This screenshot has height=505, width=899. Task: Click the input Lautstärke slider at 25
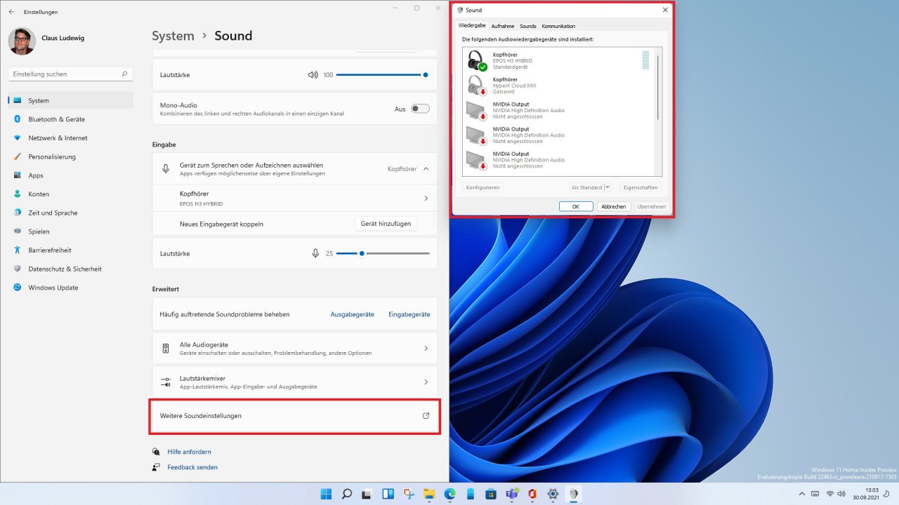click(383, 253)
